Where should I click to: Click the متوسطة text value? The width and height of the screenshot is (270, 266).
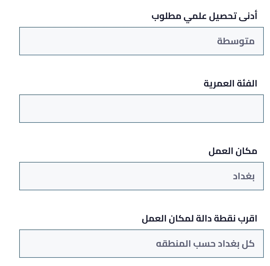pyautogui.click(x=236, y=41)
